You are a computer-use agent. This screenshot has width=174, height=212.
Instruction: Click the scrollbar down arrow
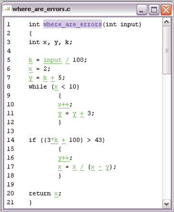coord(167,204)
